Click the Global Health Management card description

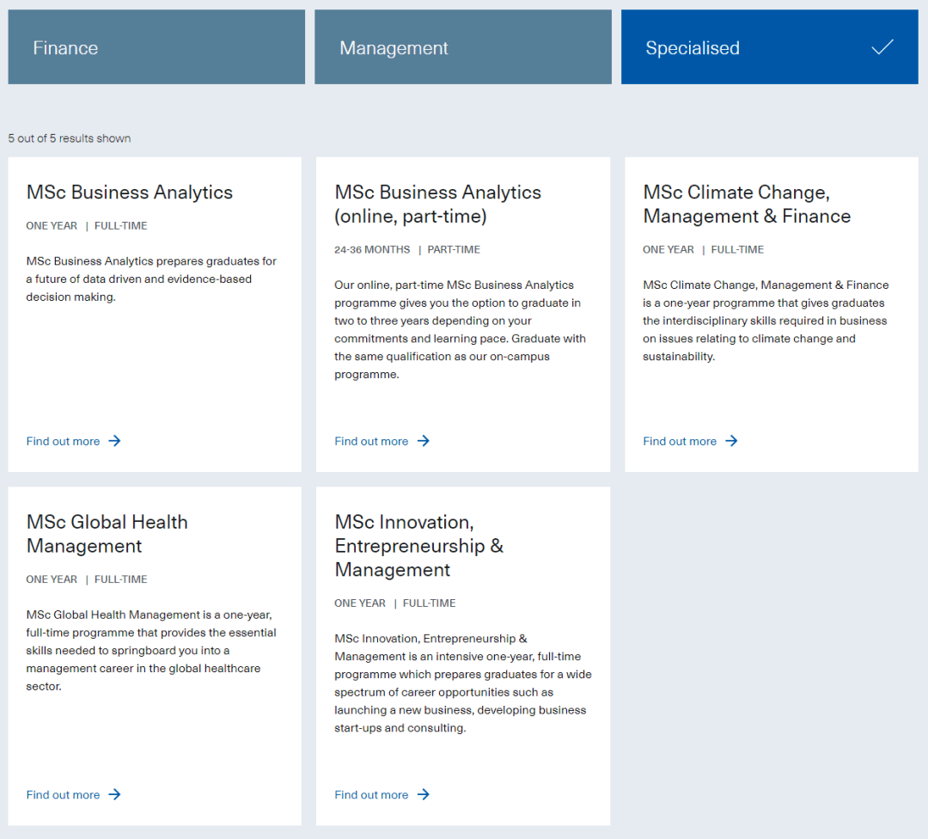[x=151, y=651]
